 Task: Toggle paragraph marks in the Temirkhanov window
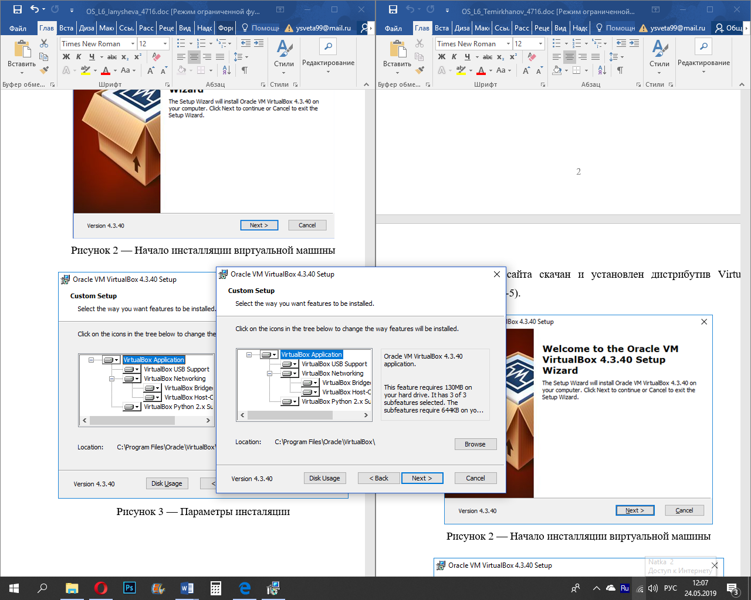(x=620, y=70)
